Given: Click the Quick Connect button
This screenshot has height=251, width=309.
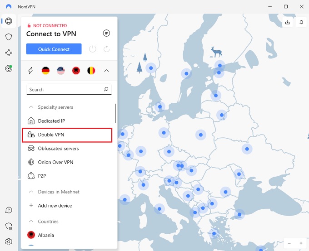Looking at the screenshot, I should tap(54, 49).
